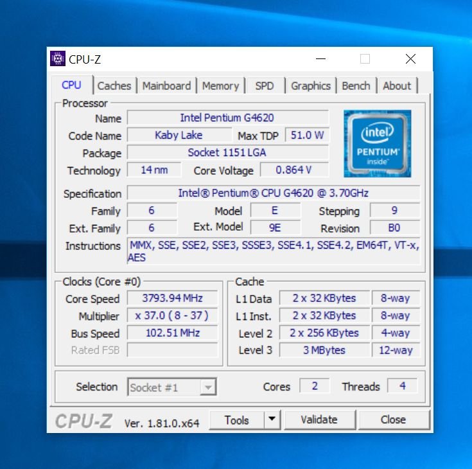The image size is (472, 469).
Task: Click the Close button at bottom
Action: [394, 420]
